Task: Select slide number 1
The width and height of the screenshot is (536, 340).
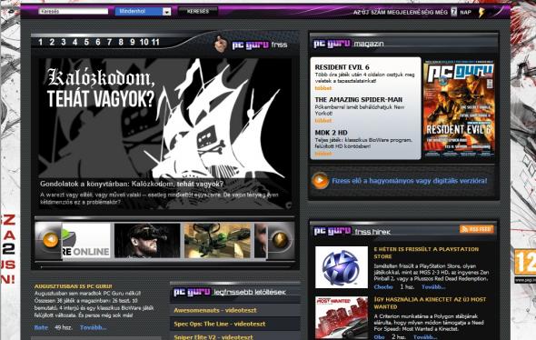Action: 41,42
